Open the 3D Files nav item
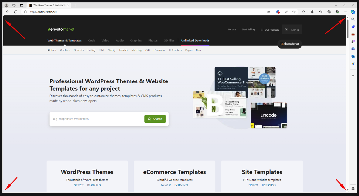Viewport: 359px width, 196px height. click(x=169, y=41)
